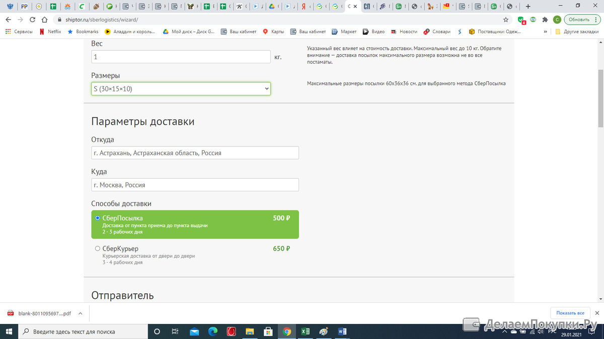The height and width of the screenshot is (339, 604).
Task: Open the Paint app in taskbar
Action: (324, 331)
